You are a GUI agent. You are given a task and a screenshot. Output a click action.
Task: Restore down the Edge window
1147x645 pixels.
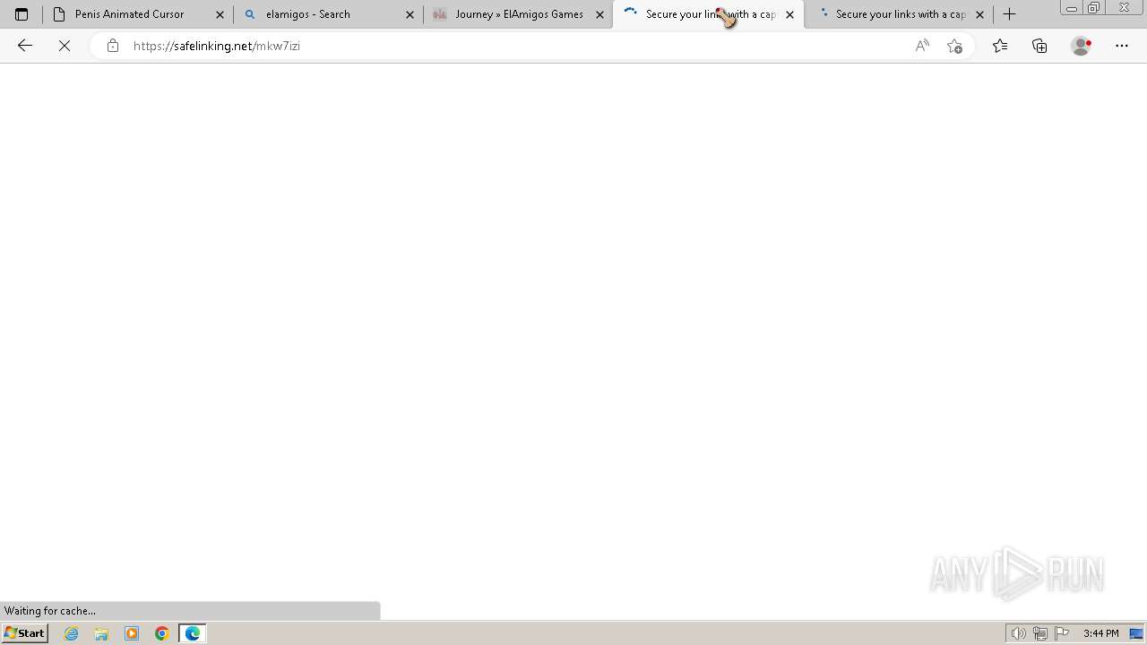pyautogui.click(x=1093, y=8)
